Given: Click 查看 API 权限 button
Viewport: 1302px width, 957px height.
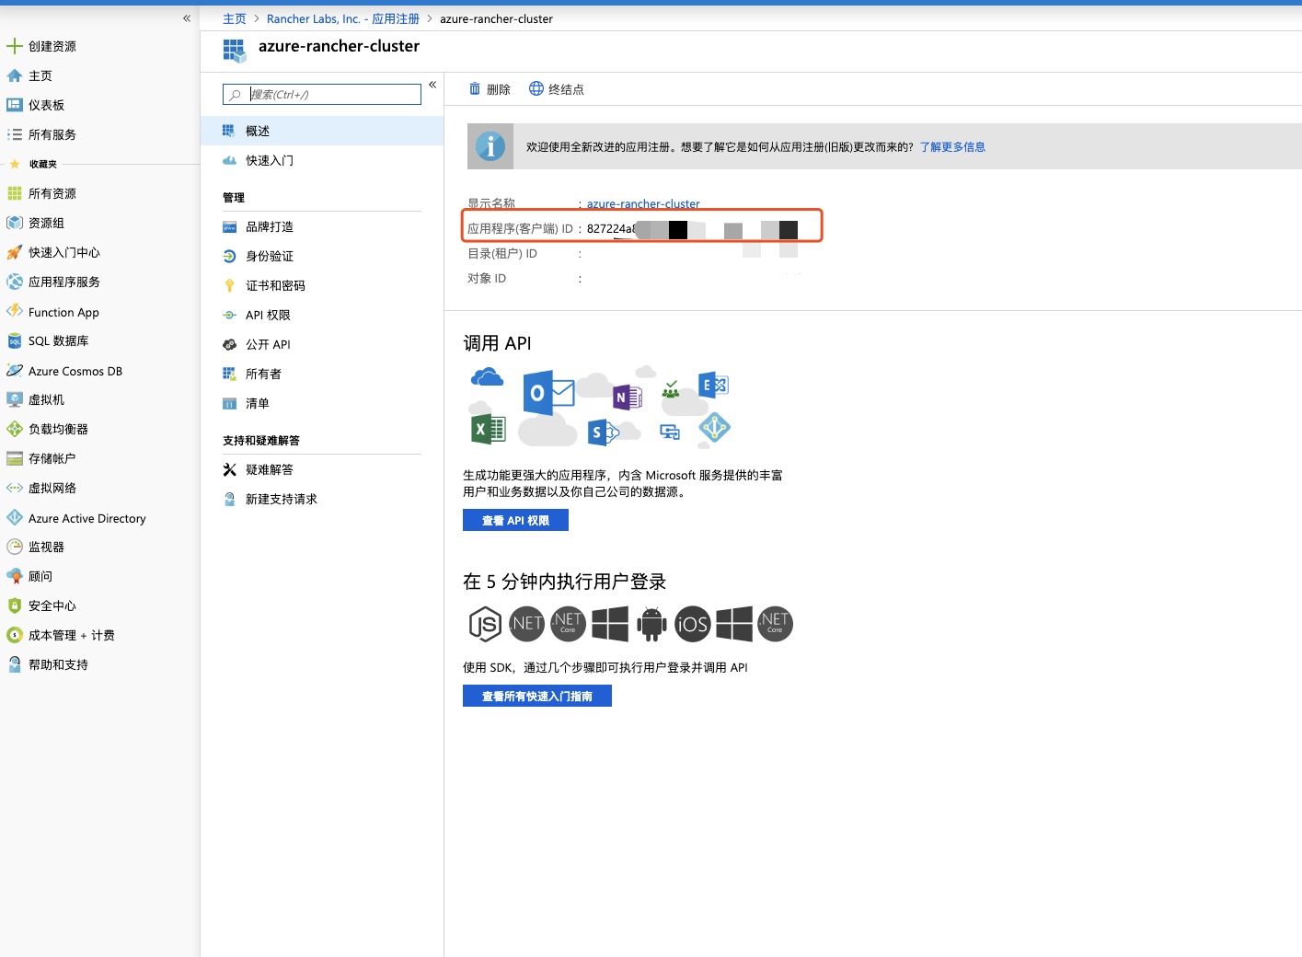Looking at the screenshot, I should [515, 520].
